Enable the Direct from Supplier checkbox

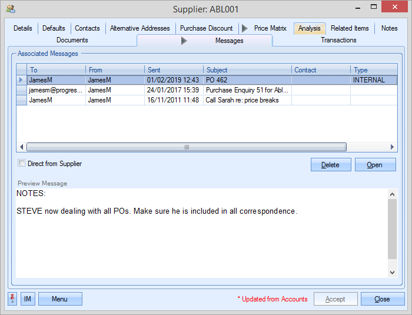click(x=22, y=164)
